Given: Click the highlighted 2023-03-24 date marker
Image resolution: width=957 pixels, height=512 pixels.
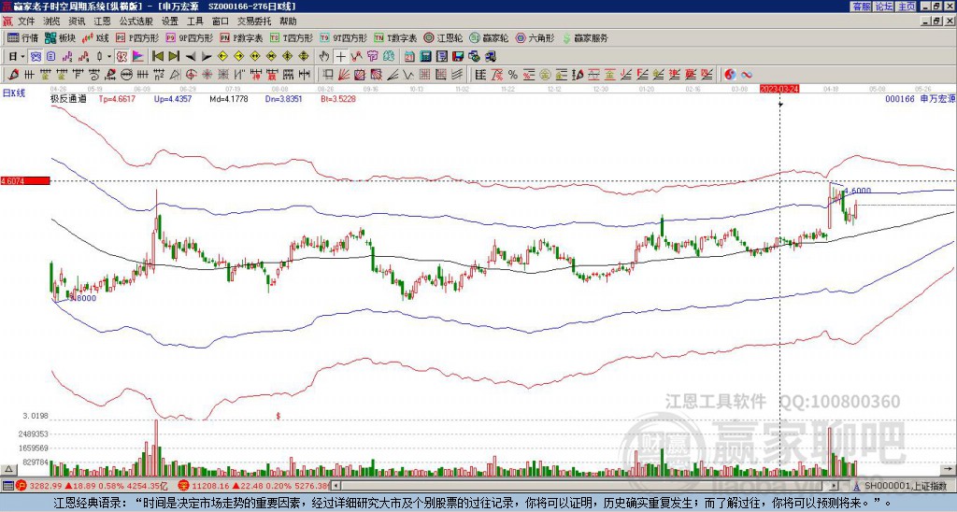Looking at the screenshot, I should 779,89.
